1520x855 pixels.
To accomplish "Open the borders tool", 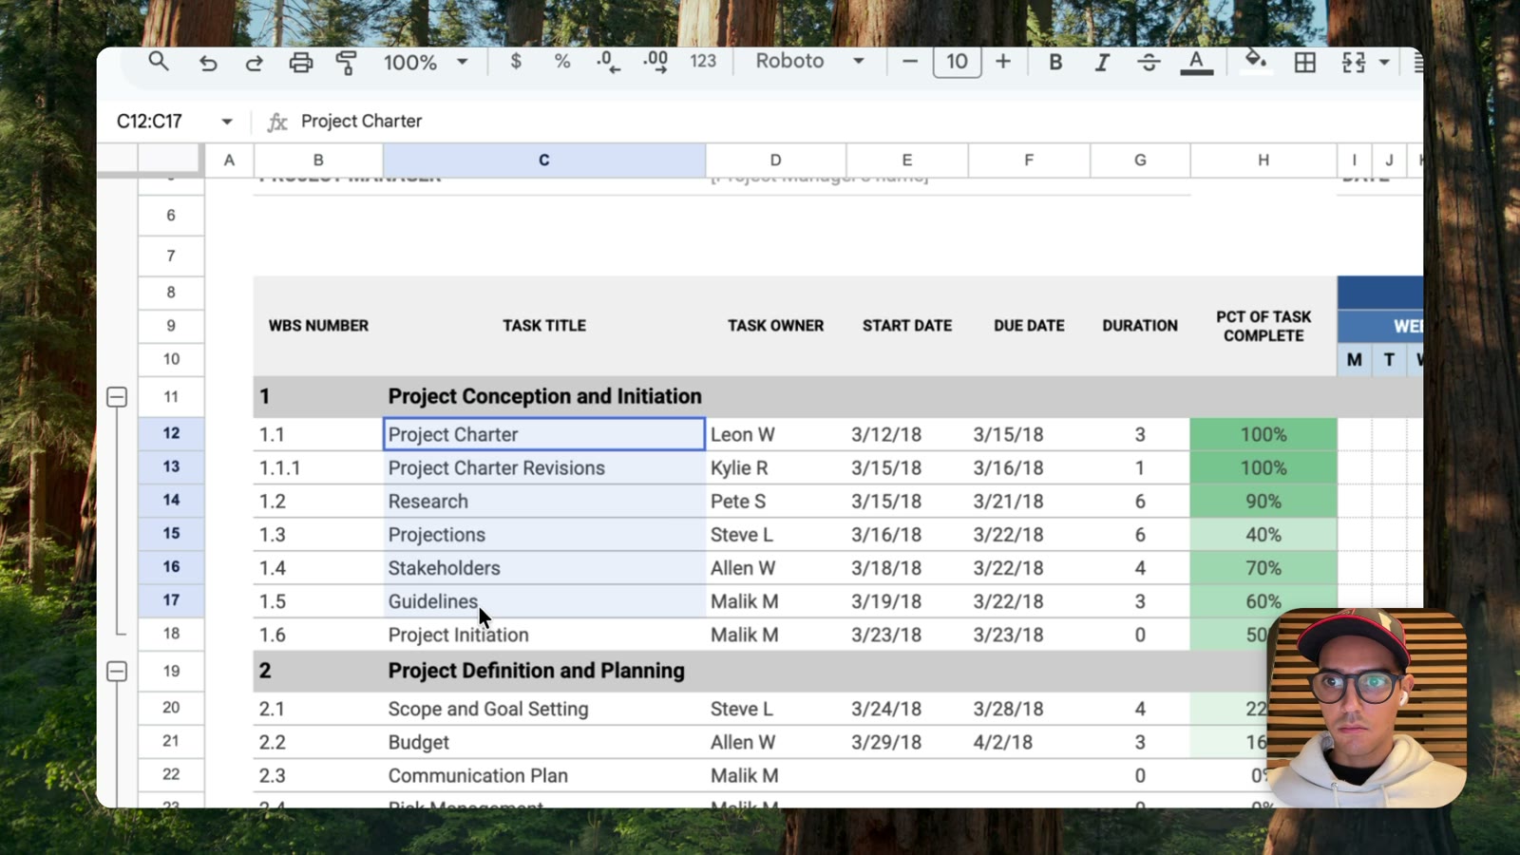I will pos(1305,63).
